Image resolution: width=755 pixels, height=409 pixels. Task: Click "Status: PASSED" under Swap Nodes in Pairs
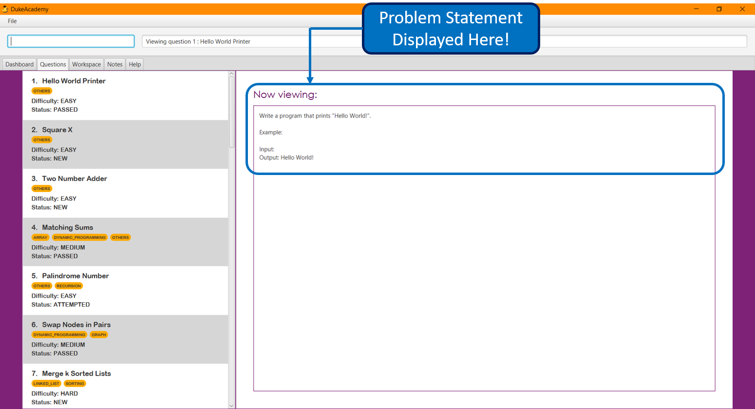point(55,353)
